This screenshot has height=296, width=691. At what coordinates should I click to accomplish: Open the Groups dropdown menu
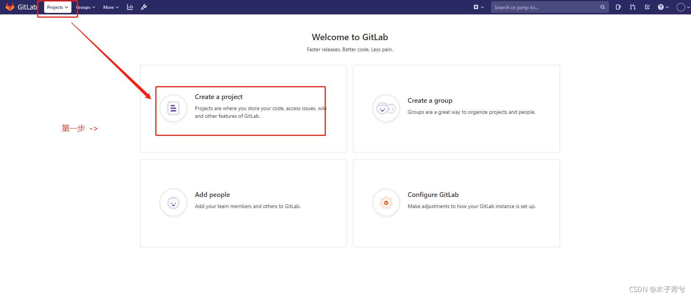(85, 7)
